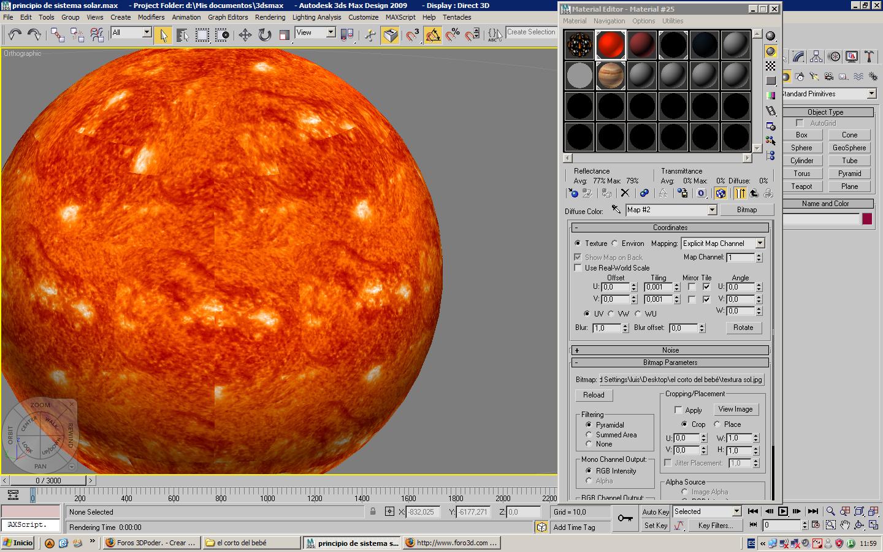This screenshot has height=552, width=883.
Task: Open the Rendering menu
Action: pos(270,17)
